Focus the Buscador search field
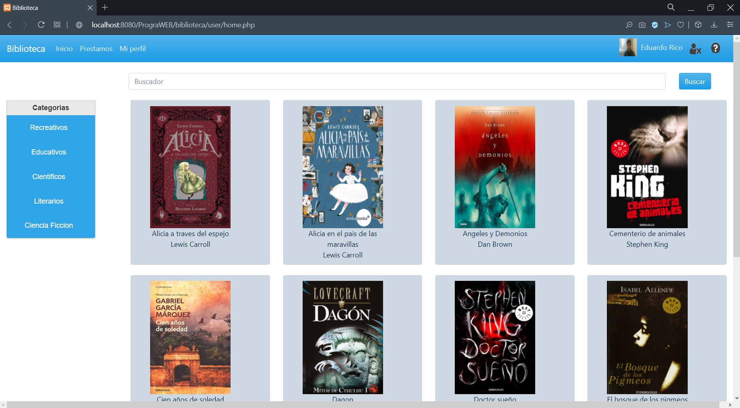This screenshot has height=408, width=740. 397,81
